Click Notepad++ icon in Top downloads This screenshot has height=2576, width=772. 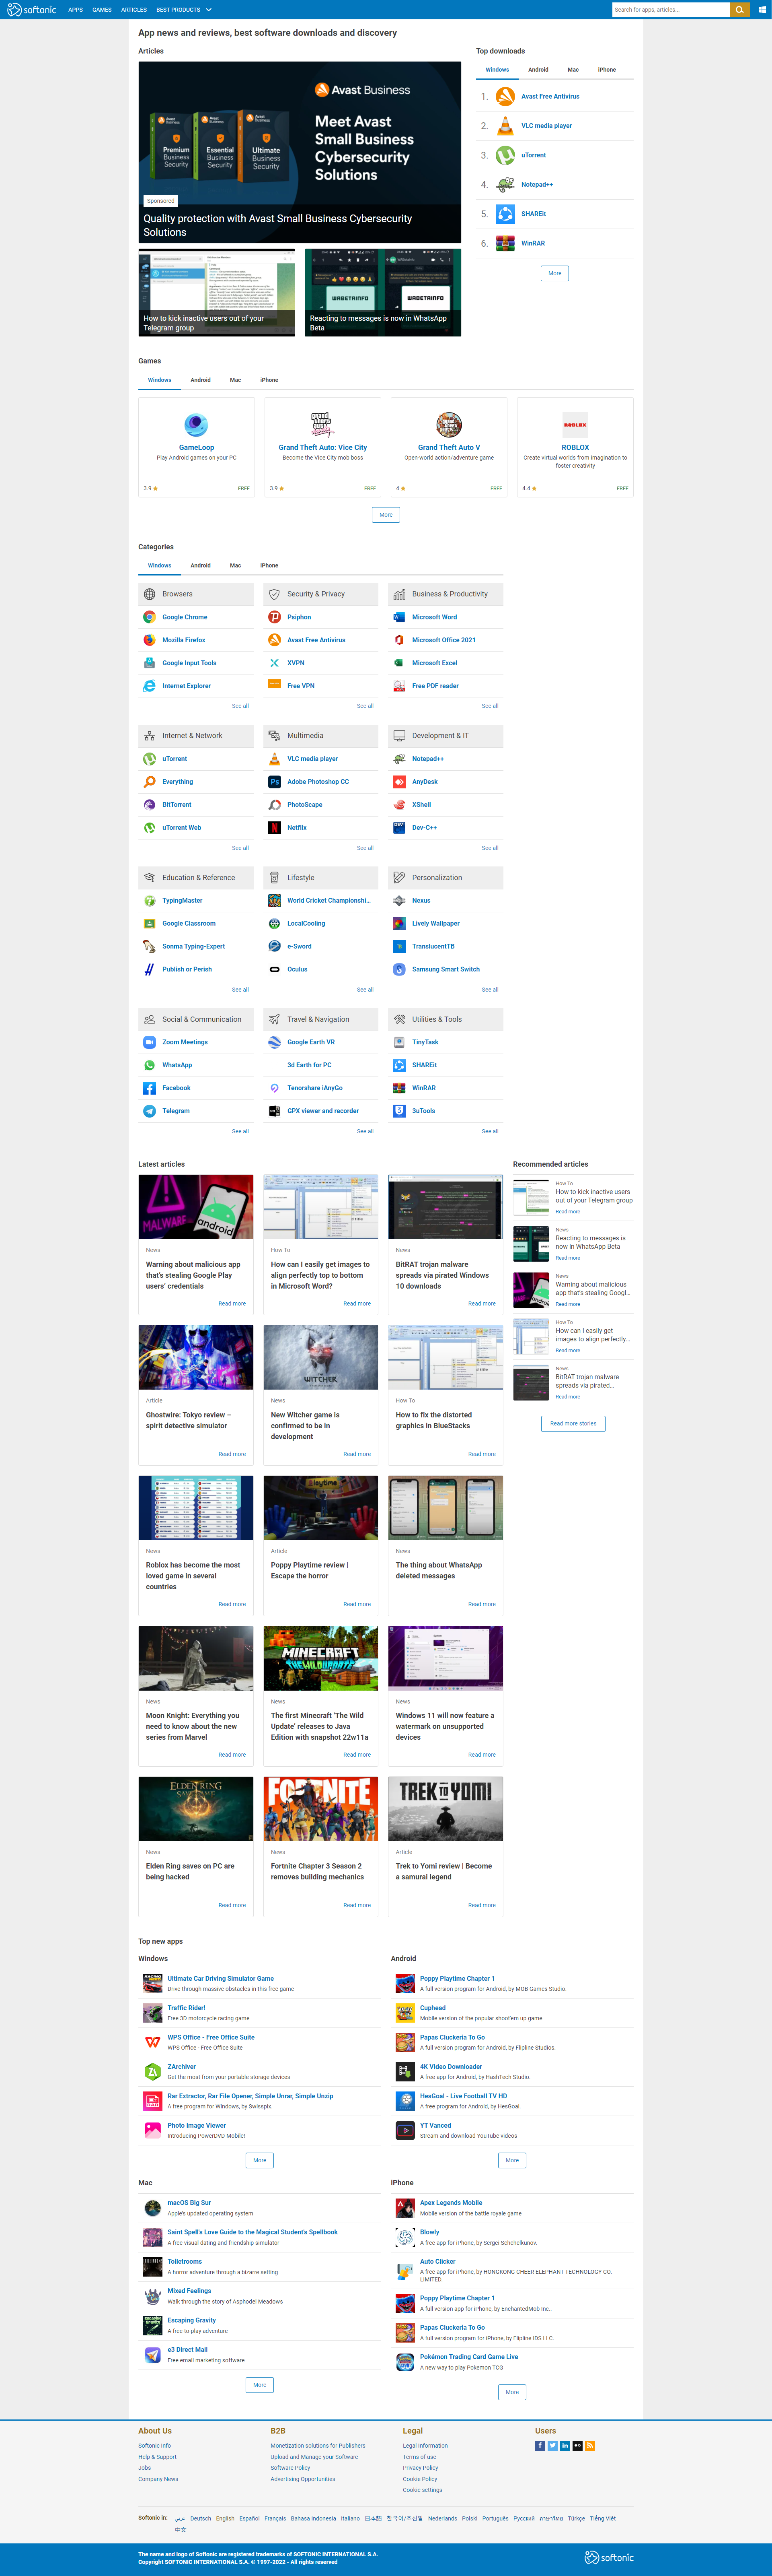(505, 185)
